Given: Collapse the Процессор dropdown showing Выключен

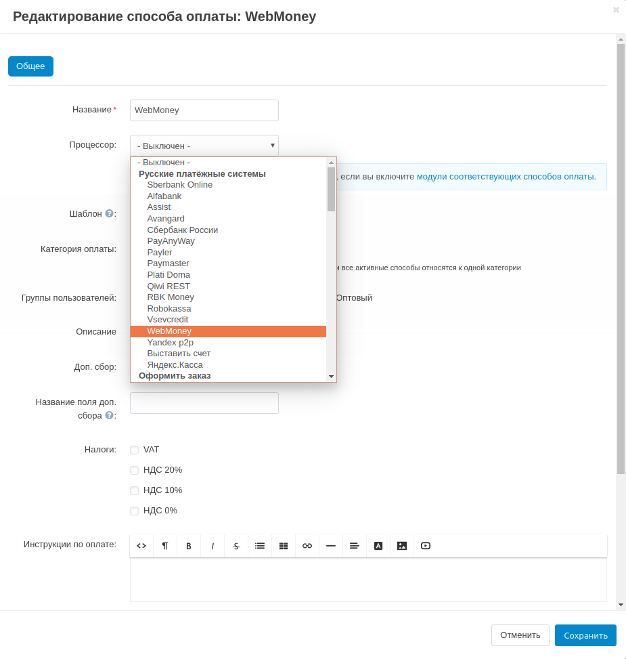Looking at the screenshot, I should (x=204, y=146).
